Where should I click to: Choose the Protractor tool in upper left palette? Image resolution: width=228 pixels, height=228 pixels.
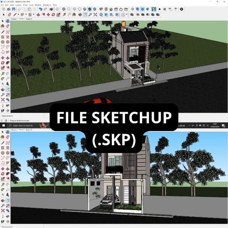coord(3,79)
